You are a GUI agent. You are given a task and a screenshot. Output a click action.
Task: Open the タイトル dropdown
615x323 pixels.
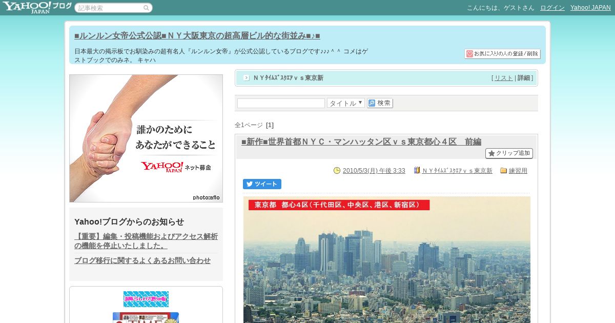click(346, 103)
